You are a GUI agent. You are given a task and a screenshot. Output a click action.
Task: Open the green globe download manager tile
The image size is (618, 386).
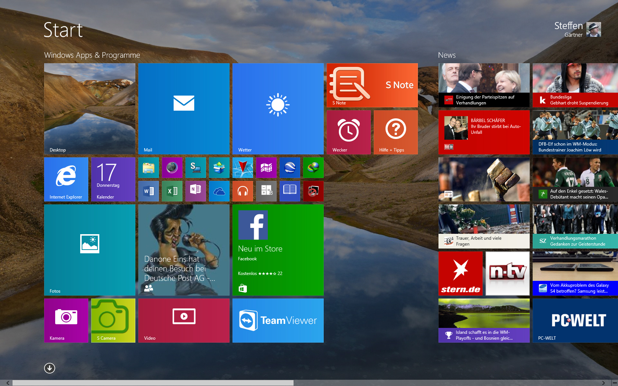point(313,168)
